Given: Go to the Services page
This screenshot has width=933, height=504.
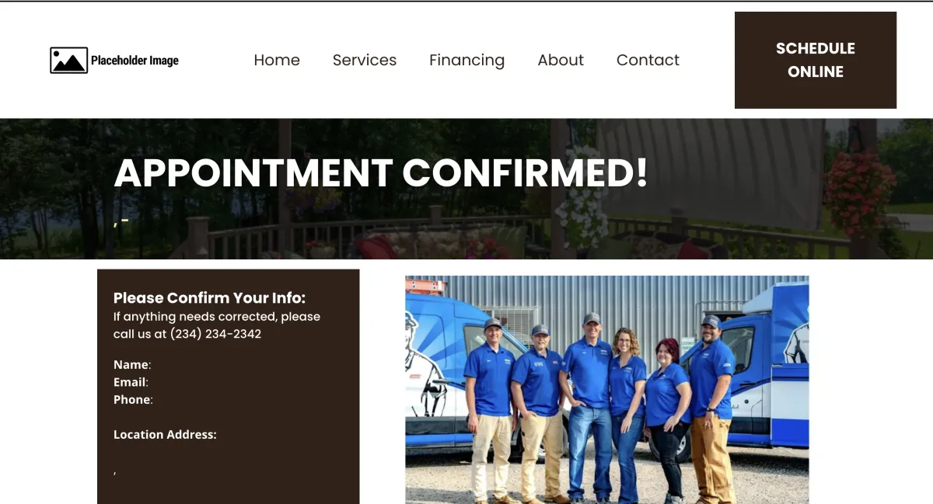Looking at the screenshot, I should pyautogui.click(x=365, y=60).
